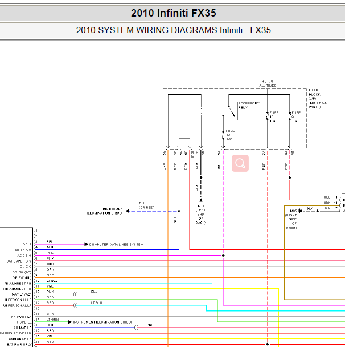
Task: Select the 'DR SW (AS)' pin label
Action: [x=22, y=272]
